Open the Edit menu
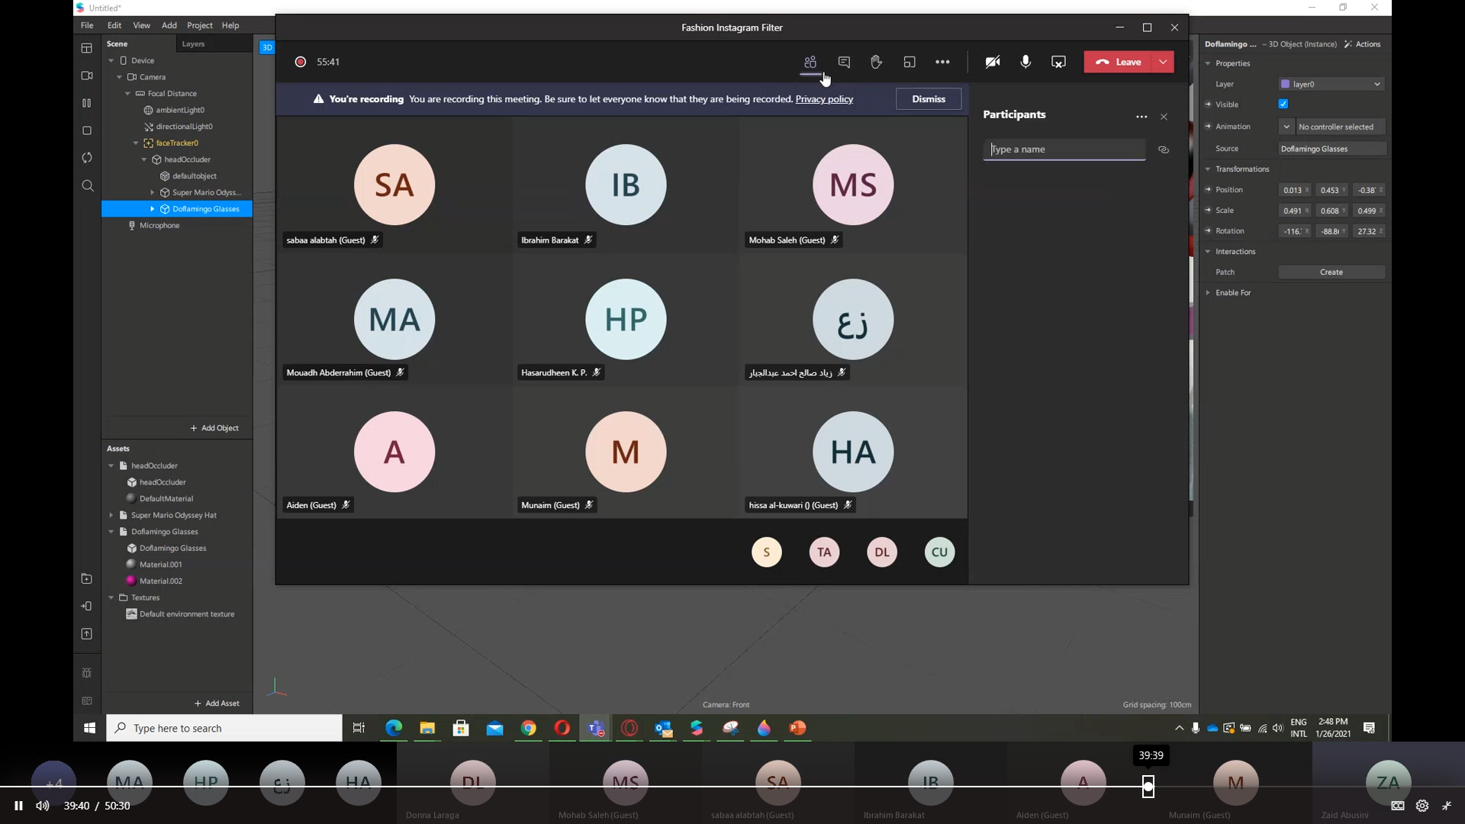Viewport: 1465px width, 824px height. (114, 25)
